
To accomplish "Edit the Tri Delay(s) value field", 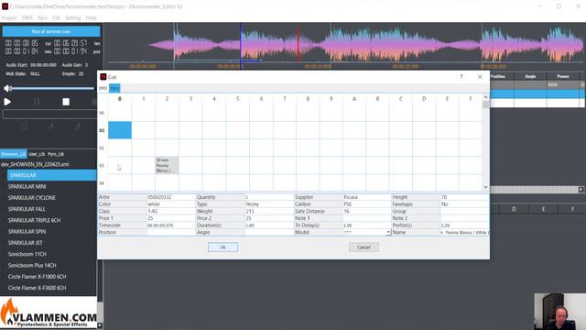I will click(x=366, y=225).
